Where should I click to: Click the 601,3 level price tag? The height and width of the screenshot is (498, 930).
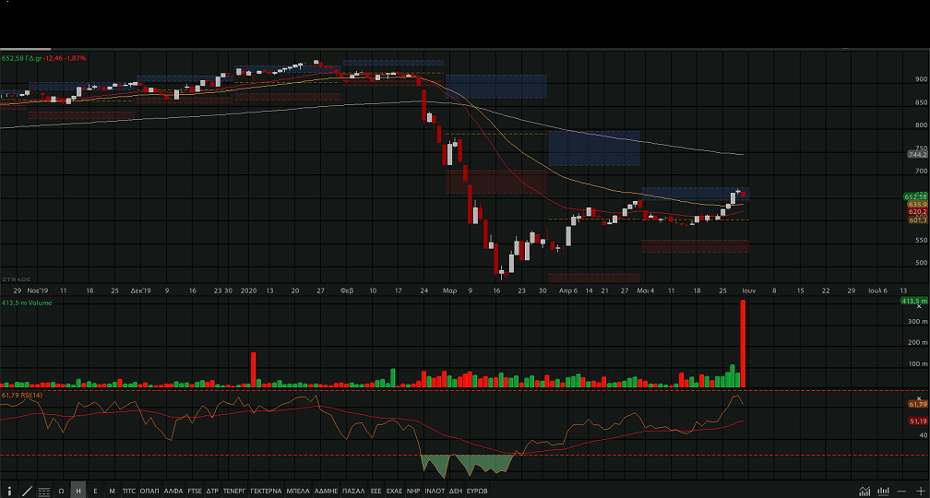coord(917,219)
